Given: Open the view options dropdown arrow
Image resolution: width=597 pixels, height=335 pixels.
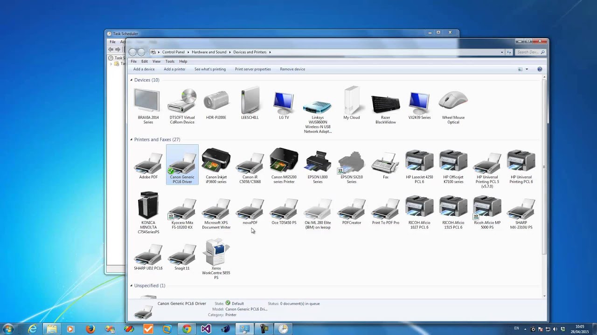Looking at the screenshot, I should tap(527, 69).
